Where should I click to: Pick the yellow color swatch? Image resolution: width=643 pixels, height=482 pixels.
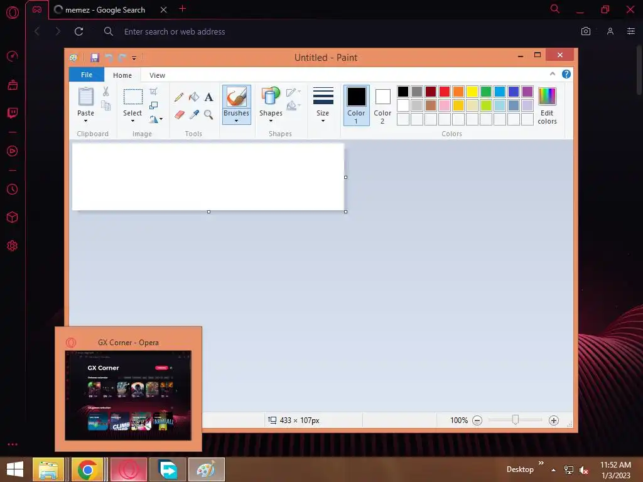(x=472, y=92)
